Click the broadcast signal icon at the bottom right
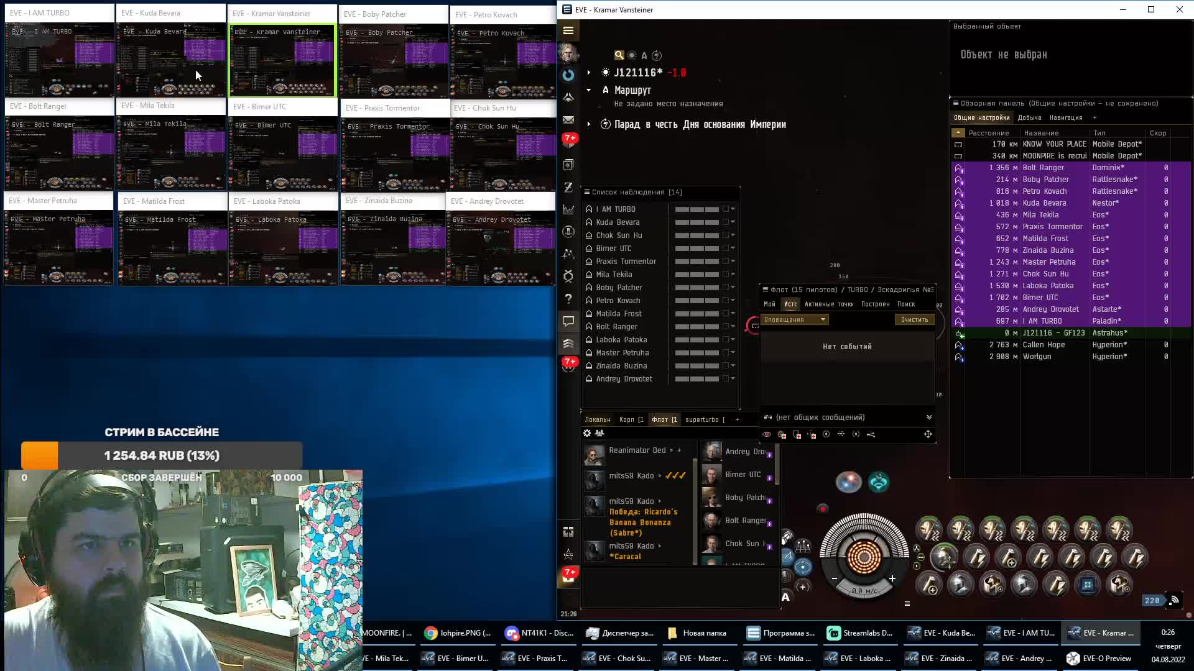This screenshot has width=1194, height=671. click(x=1174, y=600)
